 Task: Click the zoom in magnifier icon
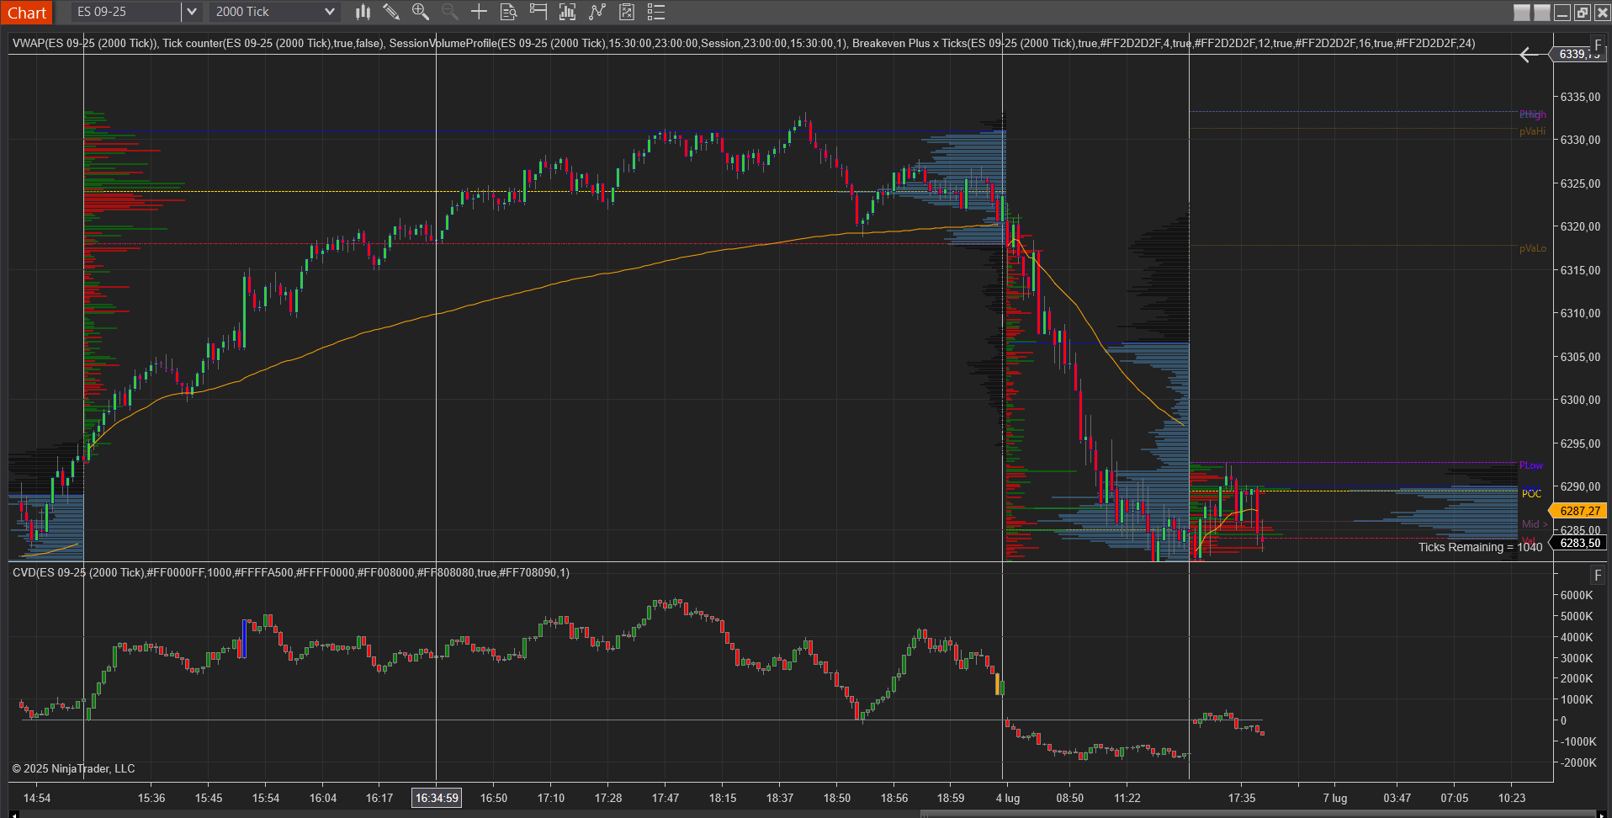(x=421, y=12)
